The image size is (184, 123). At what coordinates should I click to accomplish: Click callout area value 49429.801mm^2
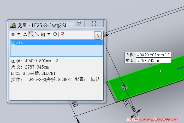point(153,55)
